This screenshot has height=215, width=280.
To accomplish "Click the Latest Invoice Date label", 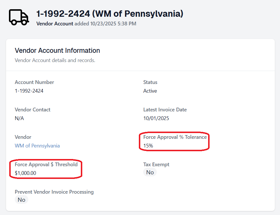I will pyautogui.click(x=165, y=110).
